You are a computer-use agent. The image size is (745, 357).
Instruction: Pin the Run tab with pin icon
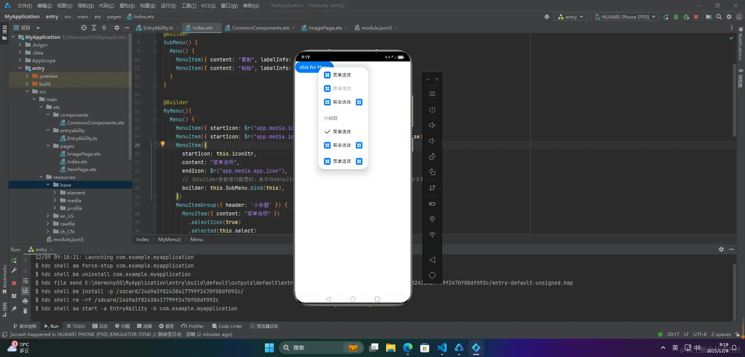[x=14, y=309]
